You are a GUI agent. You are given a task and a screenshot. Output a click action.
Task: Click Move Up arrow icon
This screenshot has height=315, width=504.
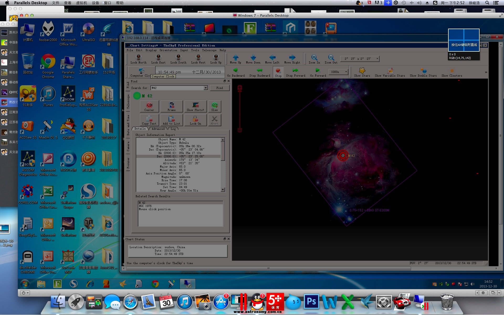click(x=235, y=59)
